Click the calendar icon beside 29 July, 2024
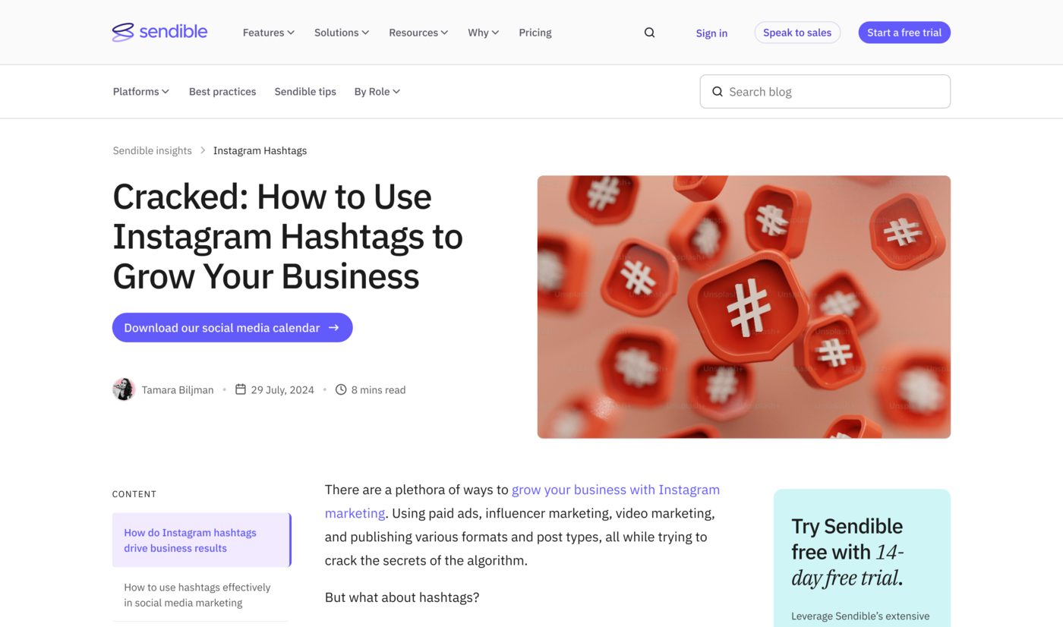This screenshot has height=627, width=1063. [241, 389]
